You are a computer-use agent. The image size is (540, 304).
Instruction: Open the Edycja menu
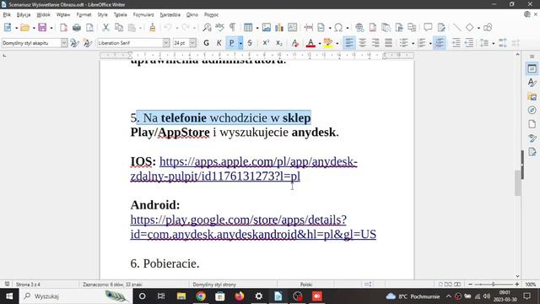pos(24,15)
